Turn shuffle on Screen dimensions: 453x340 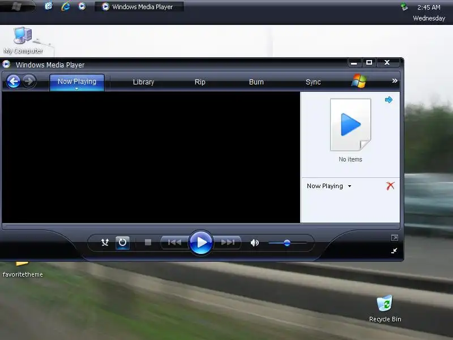105,243
